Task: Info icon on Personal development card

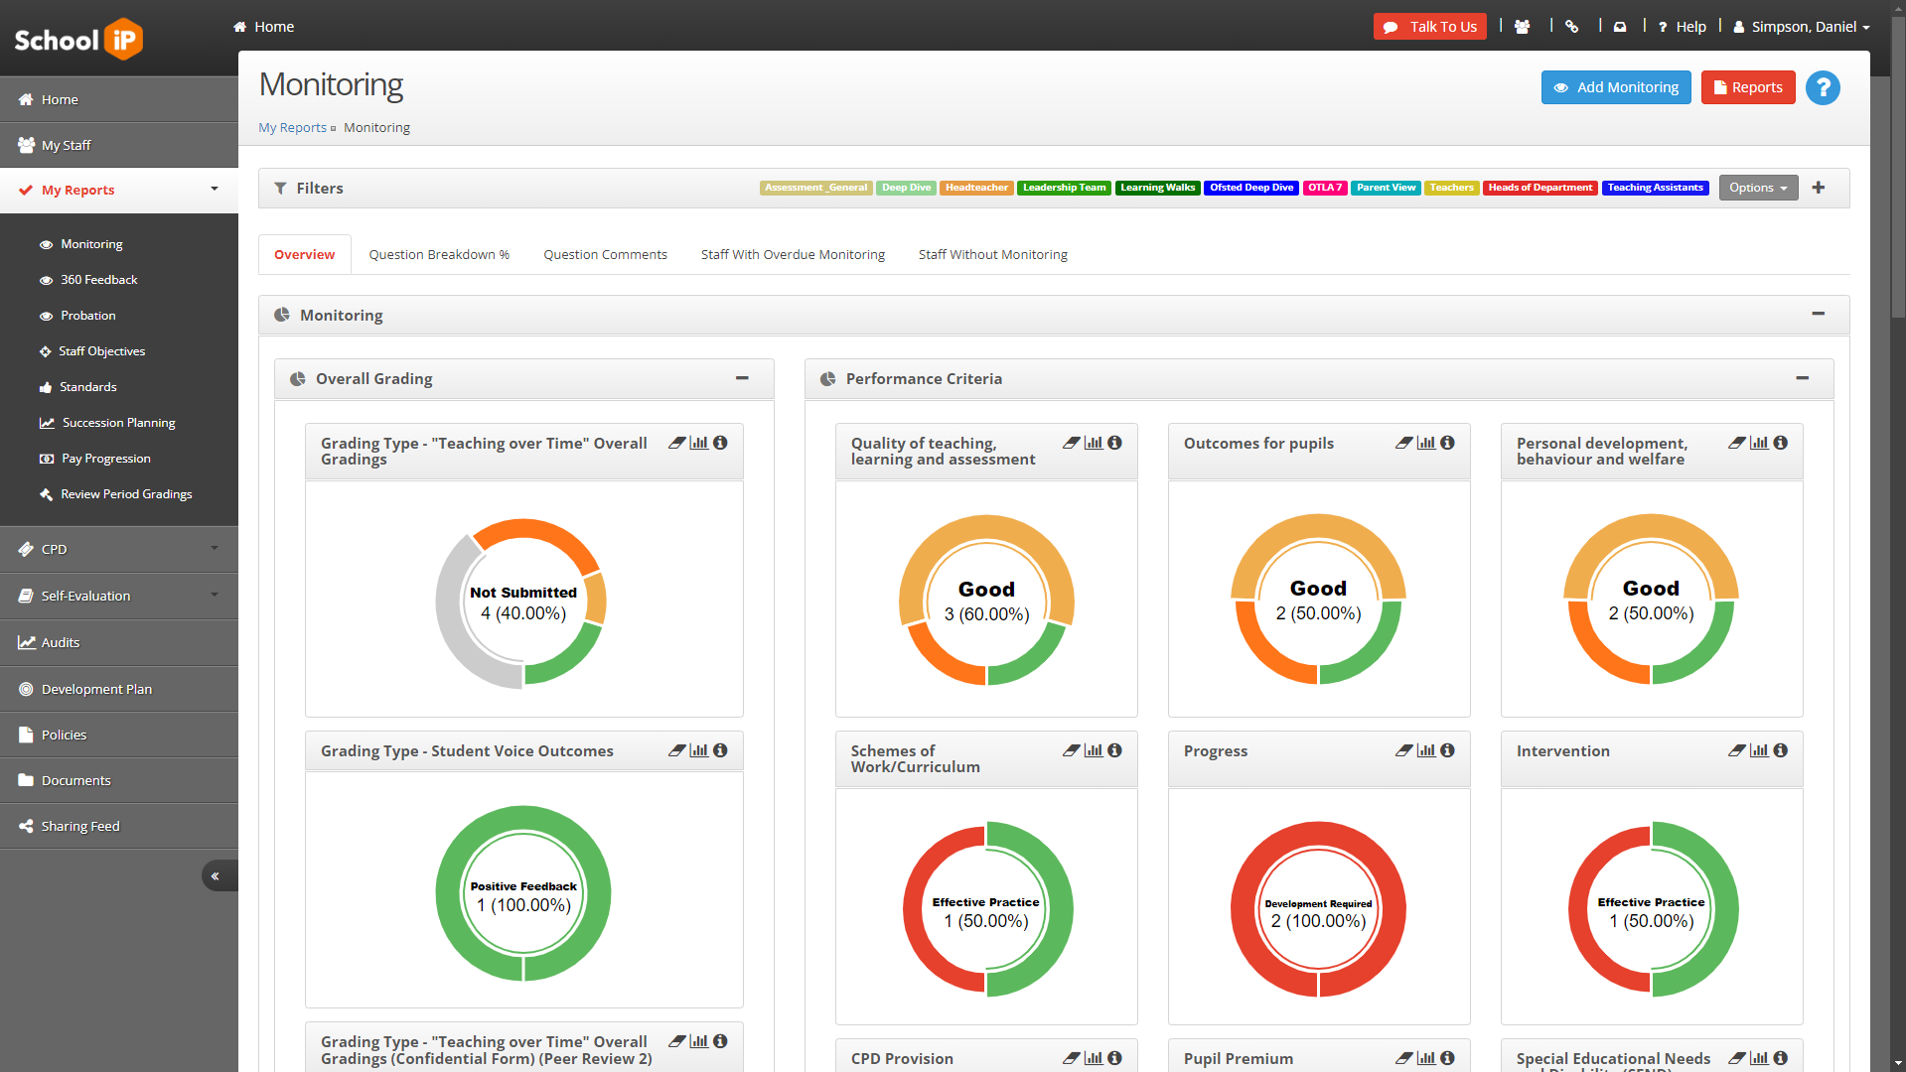Action: pyautogui.click(x=1781, y=443)
